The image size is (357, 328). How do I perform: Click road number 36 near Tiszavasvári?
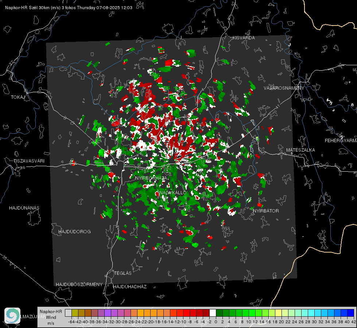point(23,168)
